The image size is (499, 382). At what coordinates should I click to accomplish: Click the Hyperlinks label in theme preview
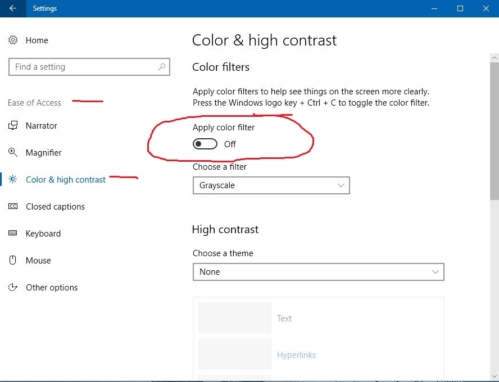(296, 354)
